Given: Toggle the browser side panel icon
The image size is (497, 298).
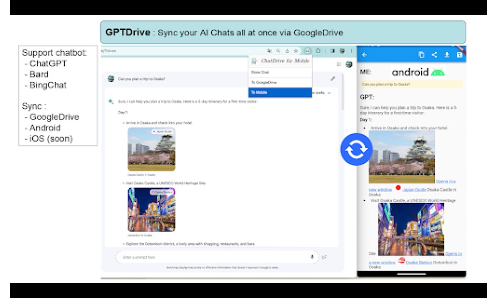Looking at the screenshot, I should point(332,51).
